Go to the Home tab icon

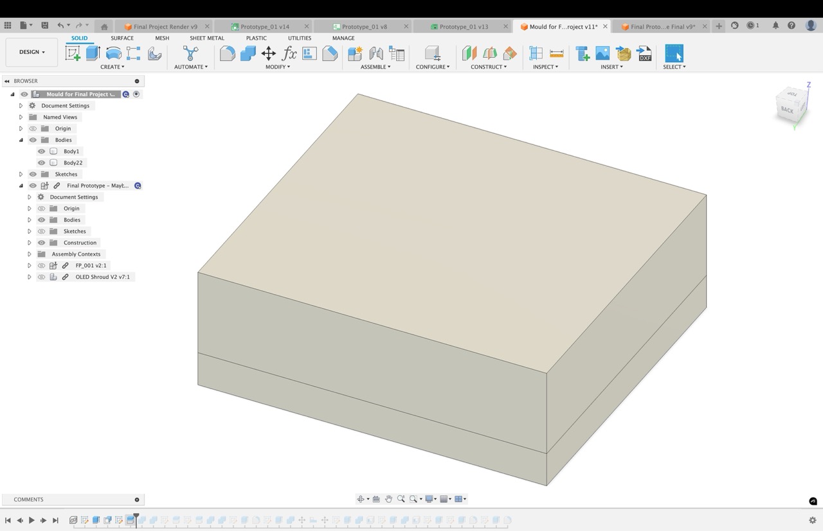click(104, 26)
